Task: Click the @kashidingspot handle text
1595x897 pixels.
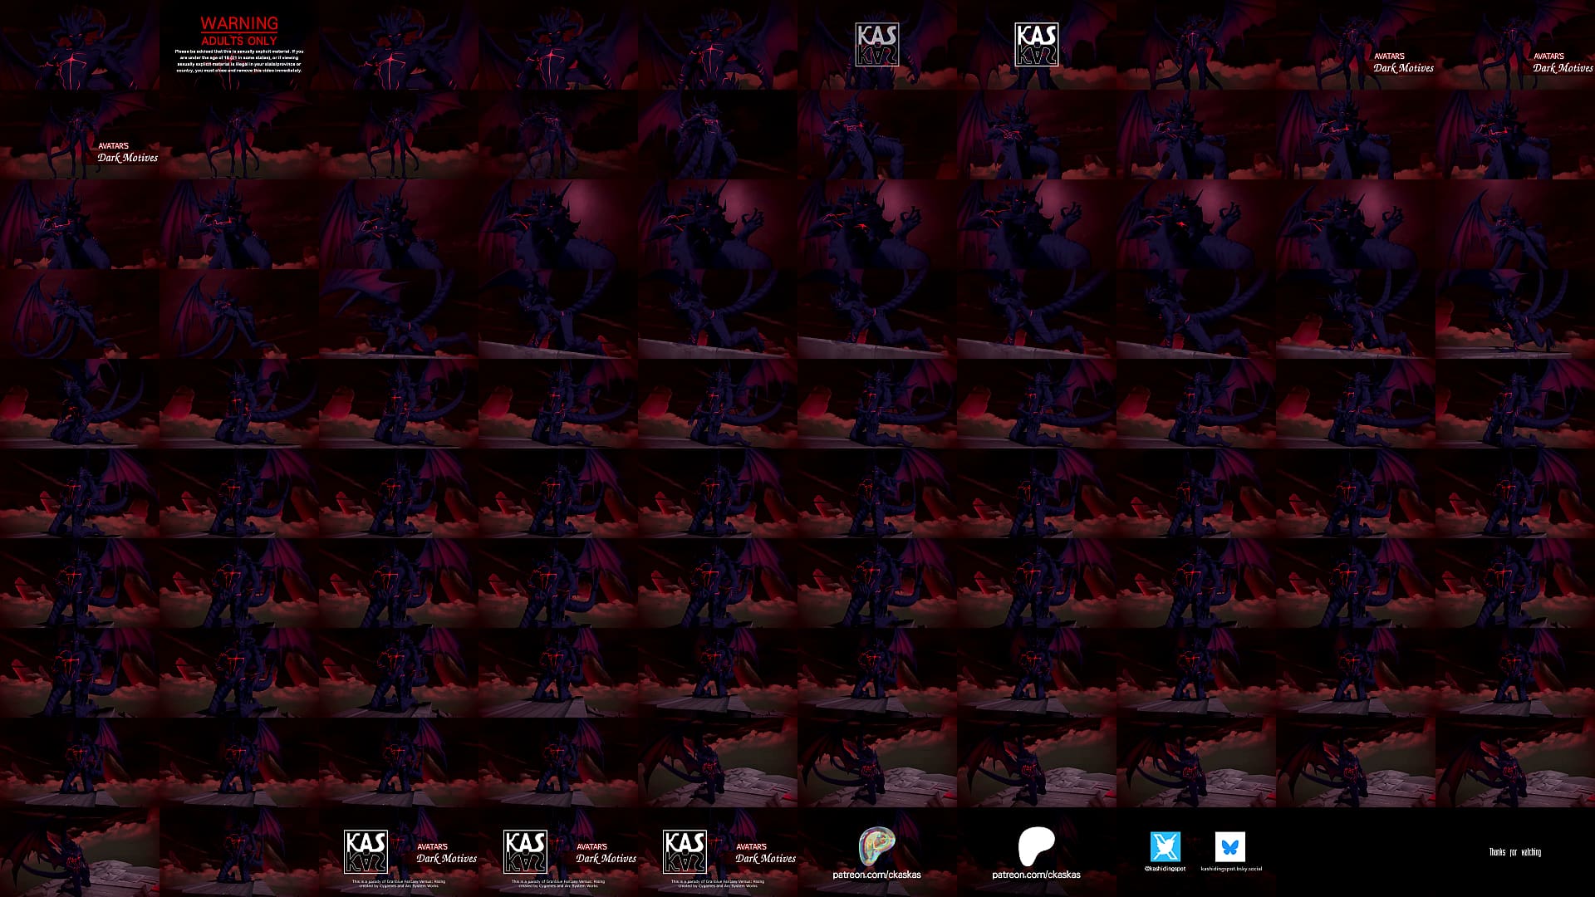Action: coord(1165,869)
